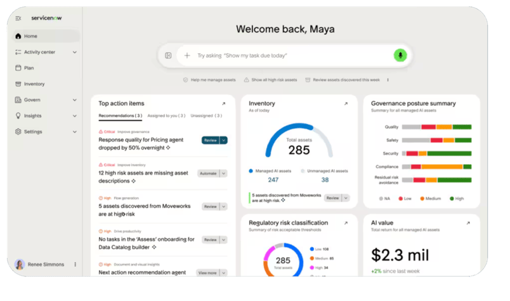Open dropdown beside Pricing agent Review button

[224, 140]
